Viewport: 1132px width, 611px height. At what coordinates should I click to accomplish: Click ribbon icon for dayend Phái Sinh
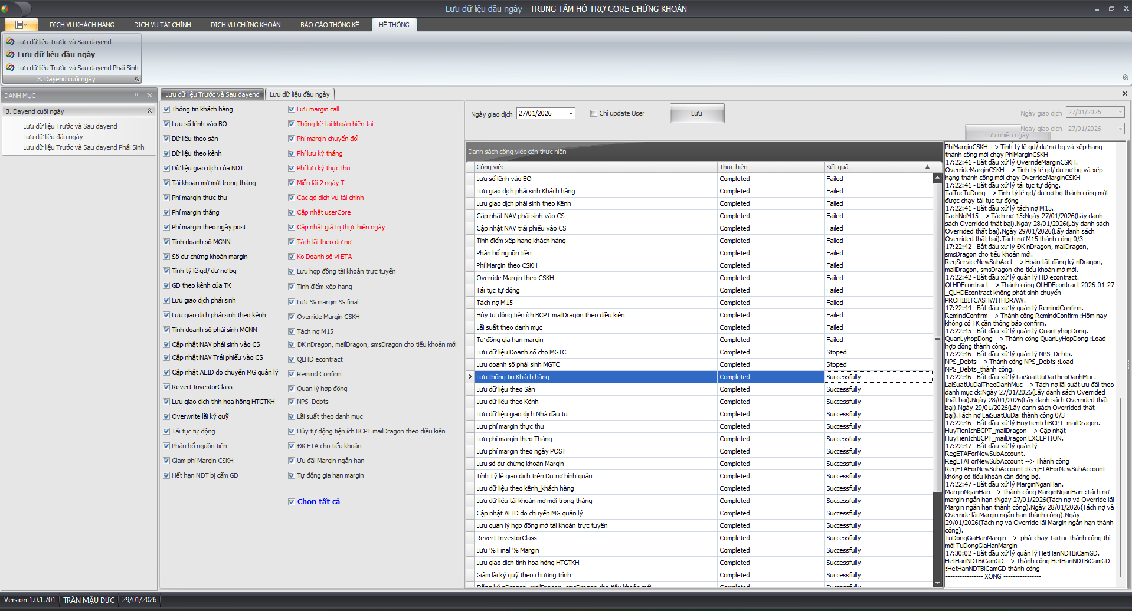10,68
